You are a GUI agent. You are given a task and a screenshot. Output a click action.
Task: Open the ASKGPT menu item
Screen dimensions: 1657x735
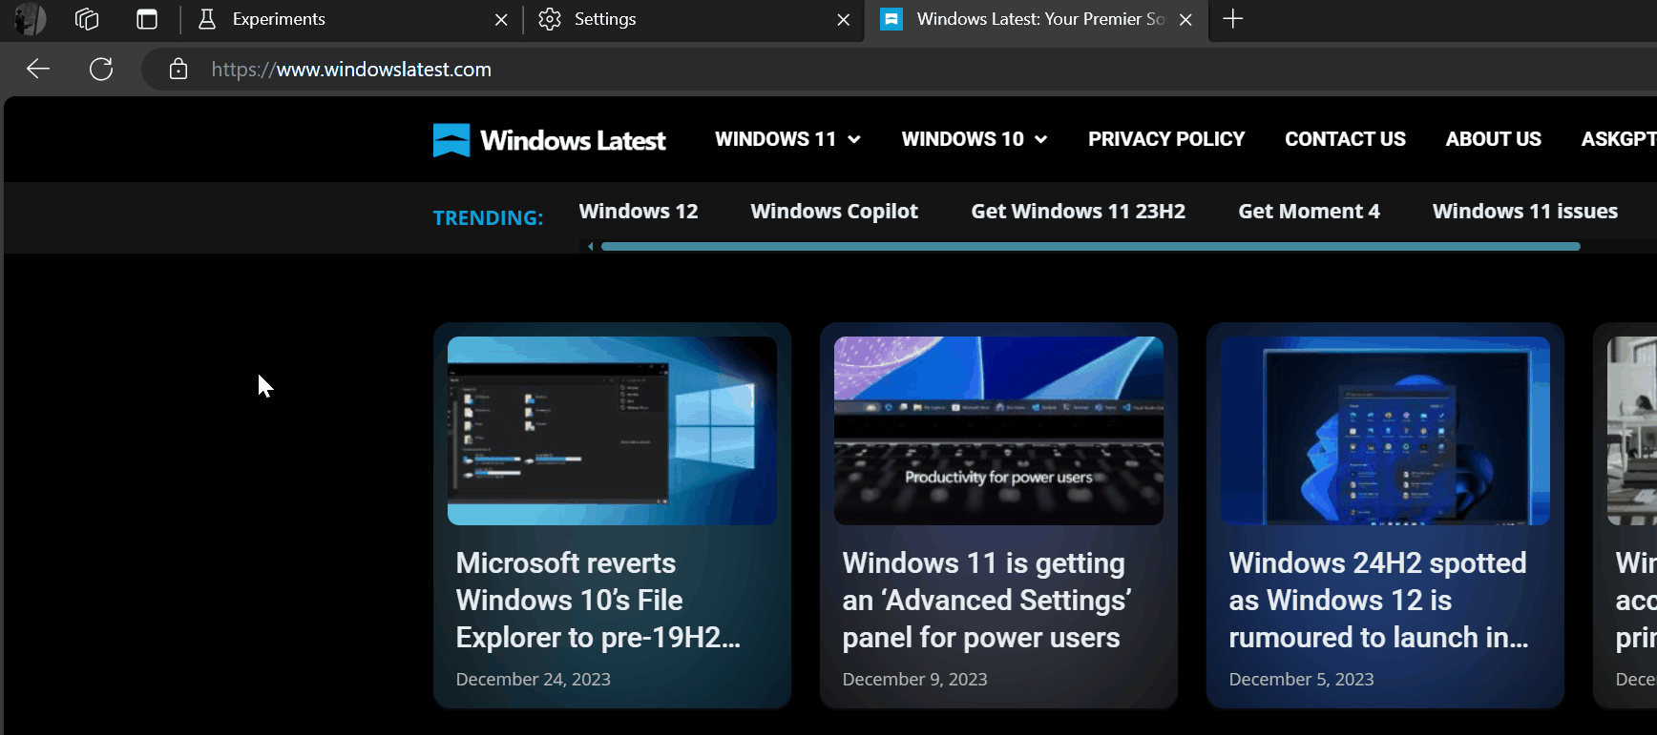(1619, 139)
